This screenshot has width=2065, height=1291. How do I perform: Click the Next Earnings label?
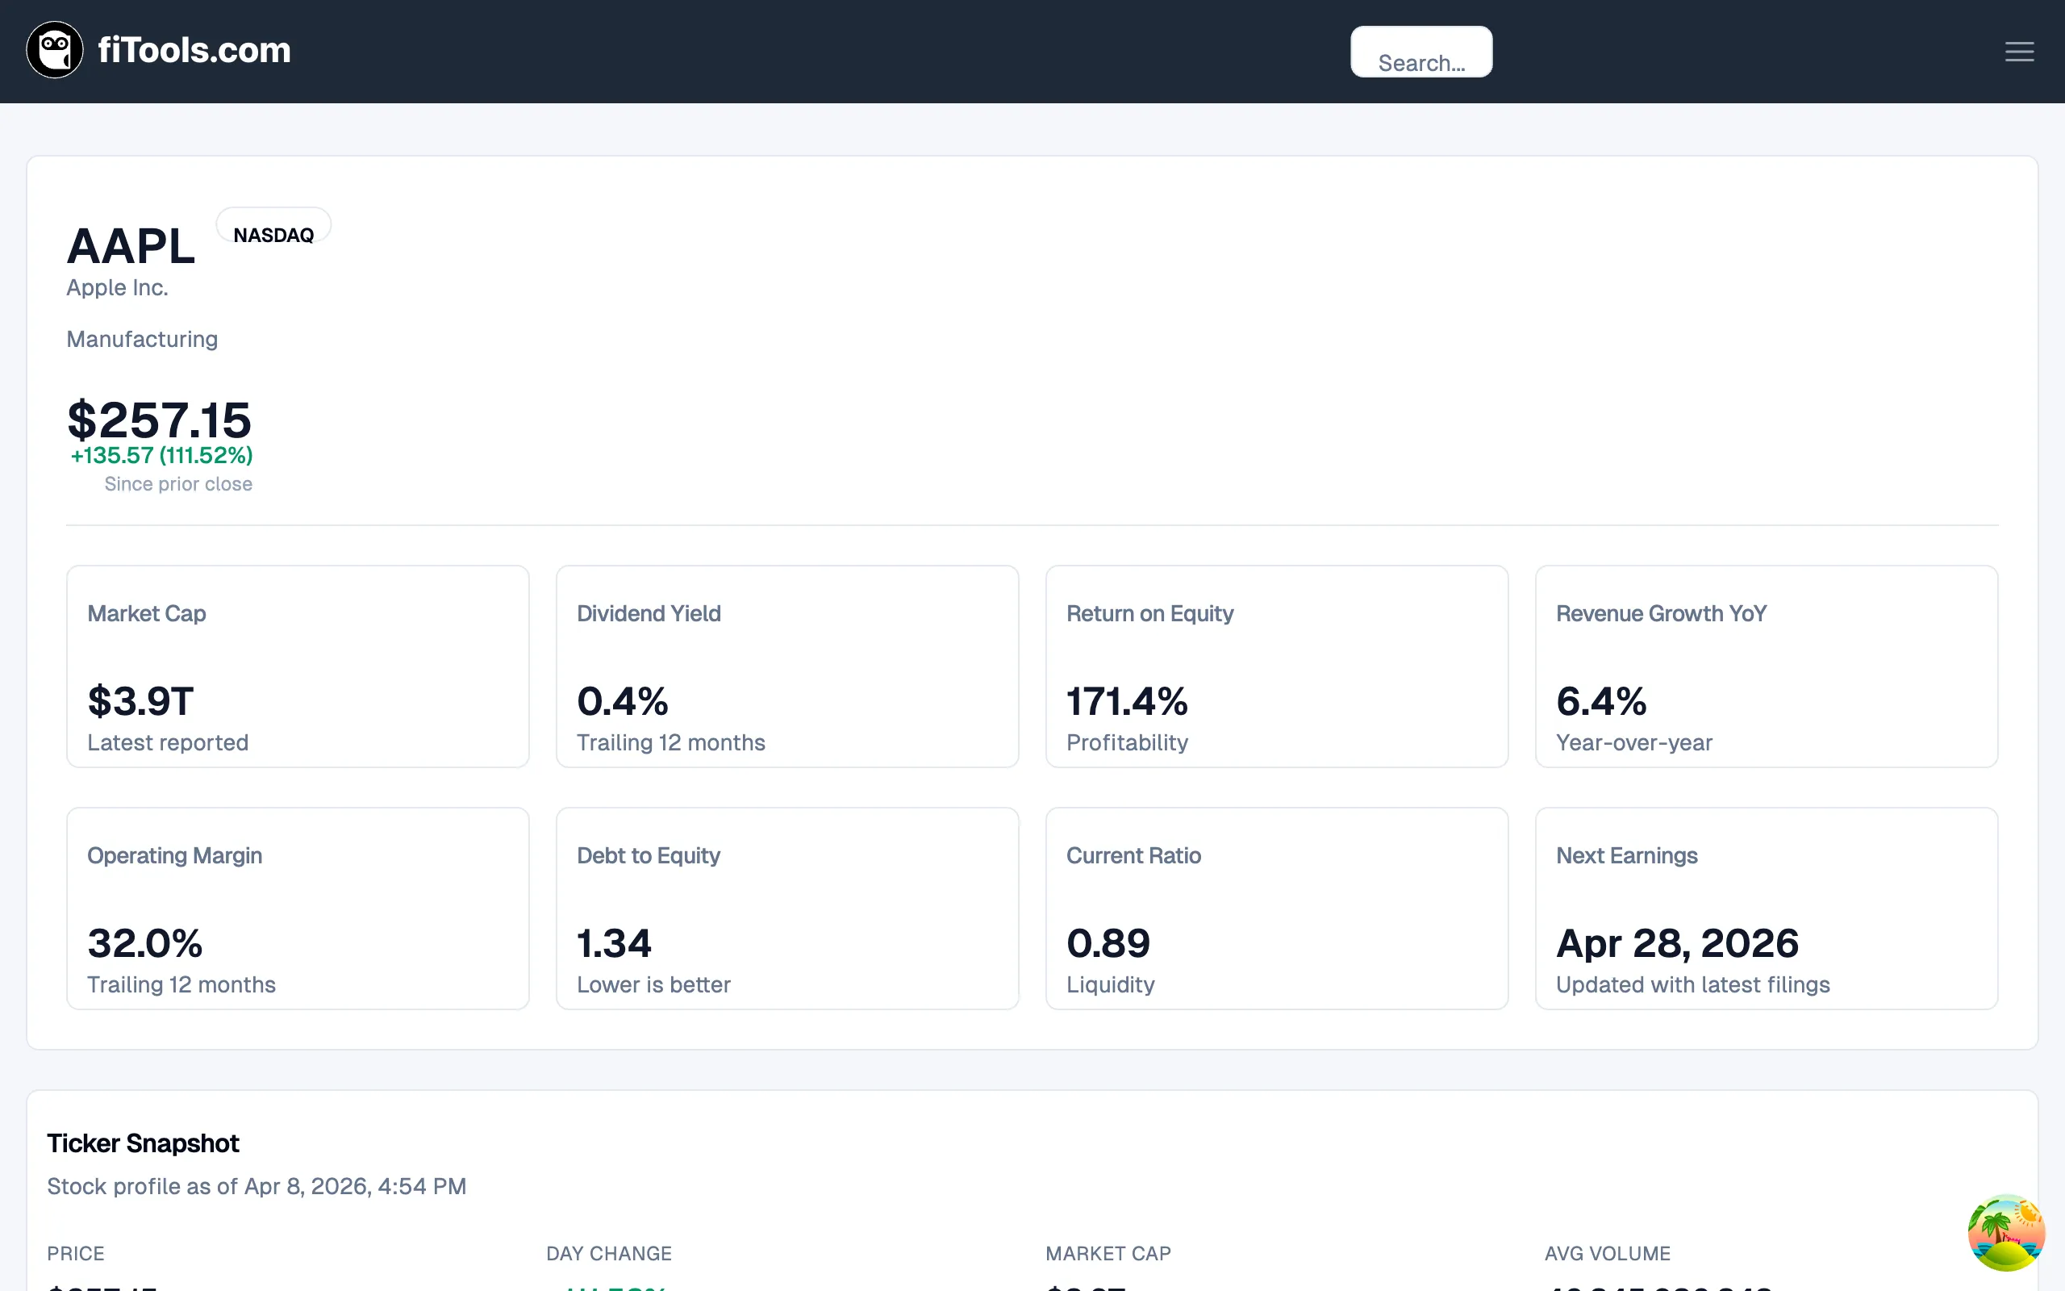pos(1626,855)
